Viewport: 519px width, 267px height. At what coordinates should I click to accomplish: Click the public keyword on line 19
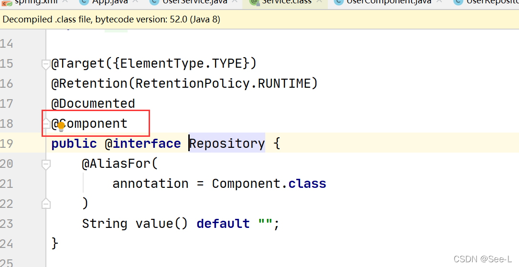tap(74, 144)
